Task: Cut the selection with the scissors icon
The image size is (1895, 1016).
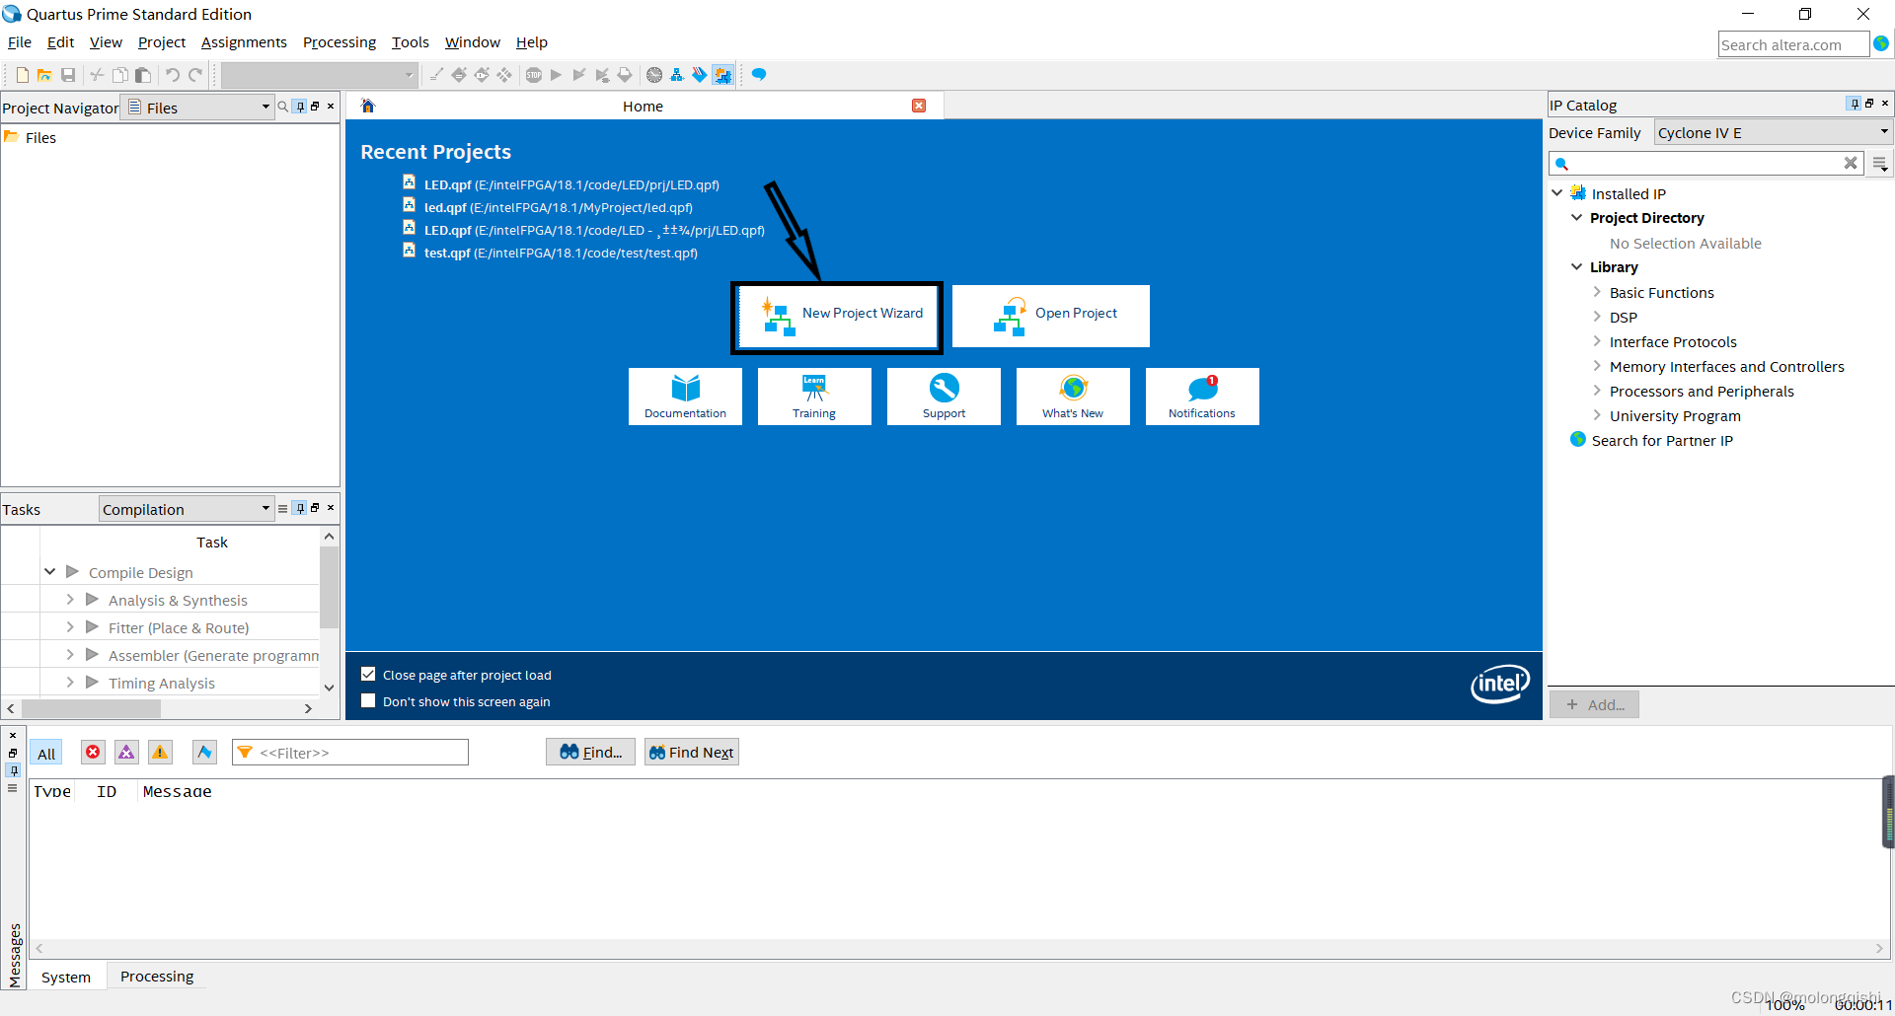Action: tap(97, 75)
